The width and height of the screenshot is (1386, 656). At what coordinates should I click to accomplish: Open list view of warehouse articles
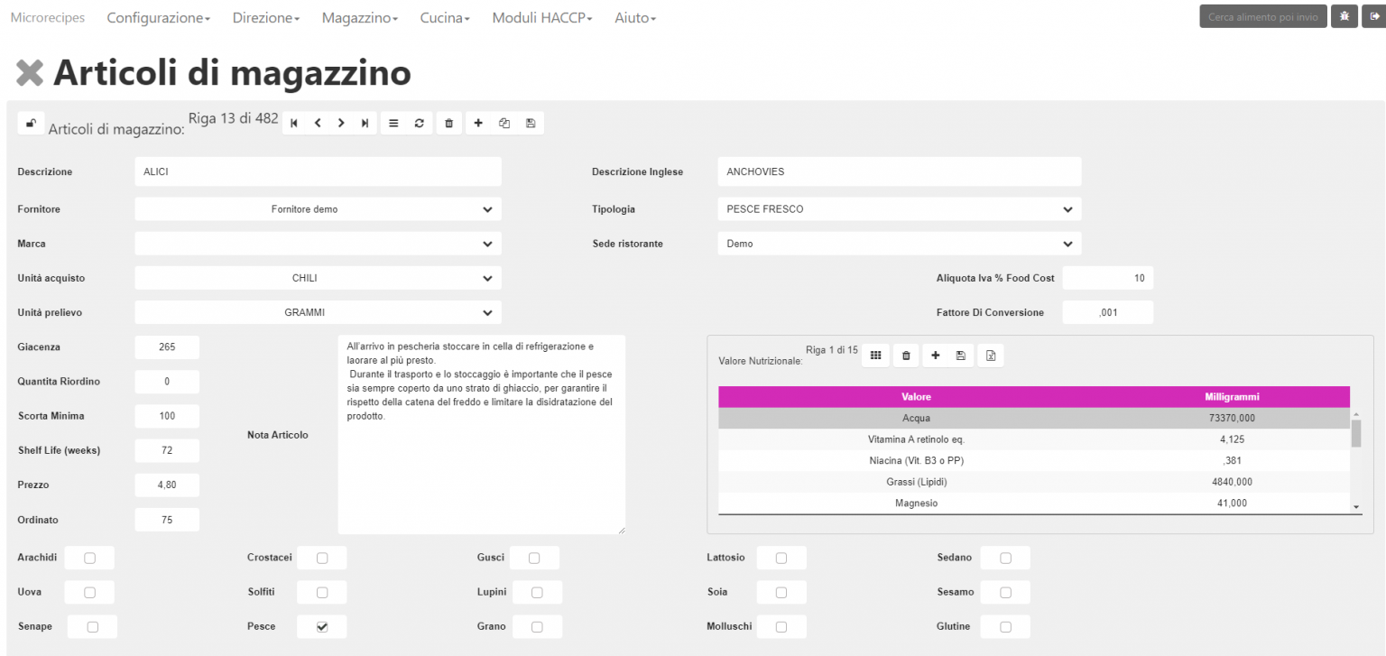[x=393, y=124]
